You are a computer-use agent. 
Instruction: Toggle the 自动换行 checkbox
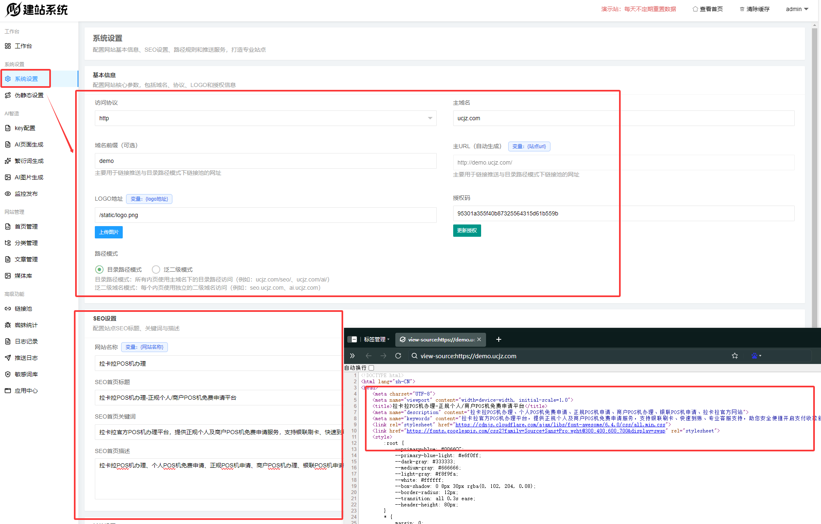click(x=372, y=368)
